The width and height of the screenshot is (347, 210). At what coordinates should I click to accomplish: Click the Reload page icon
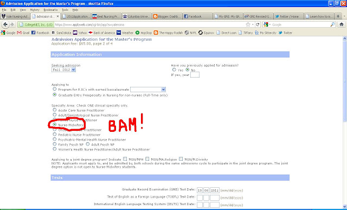(x=258, y=24)
